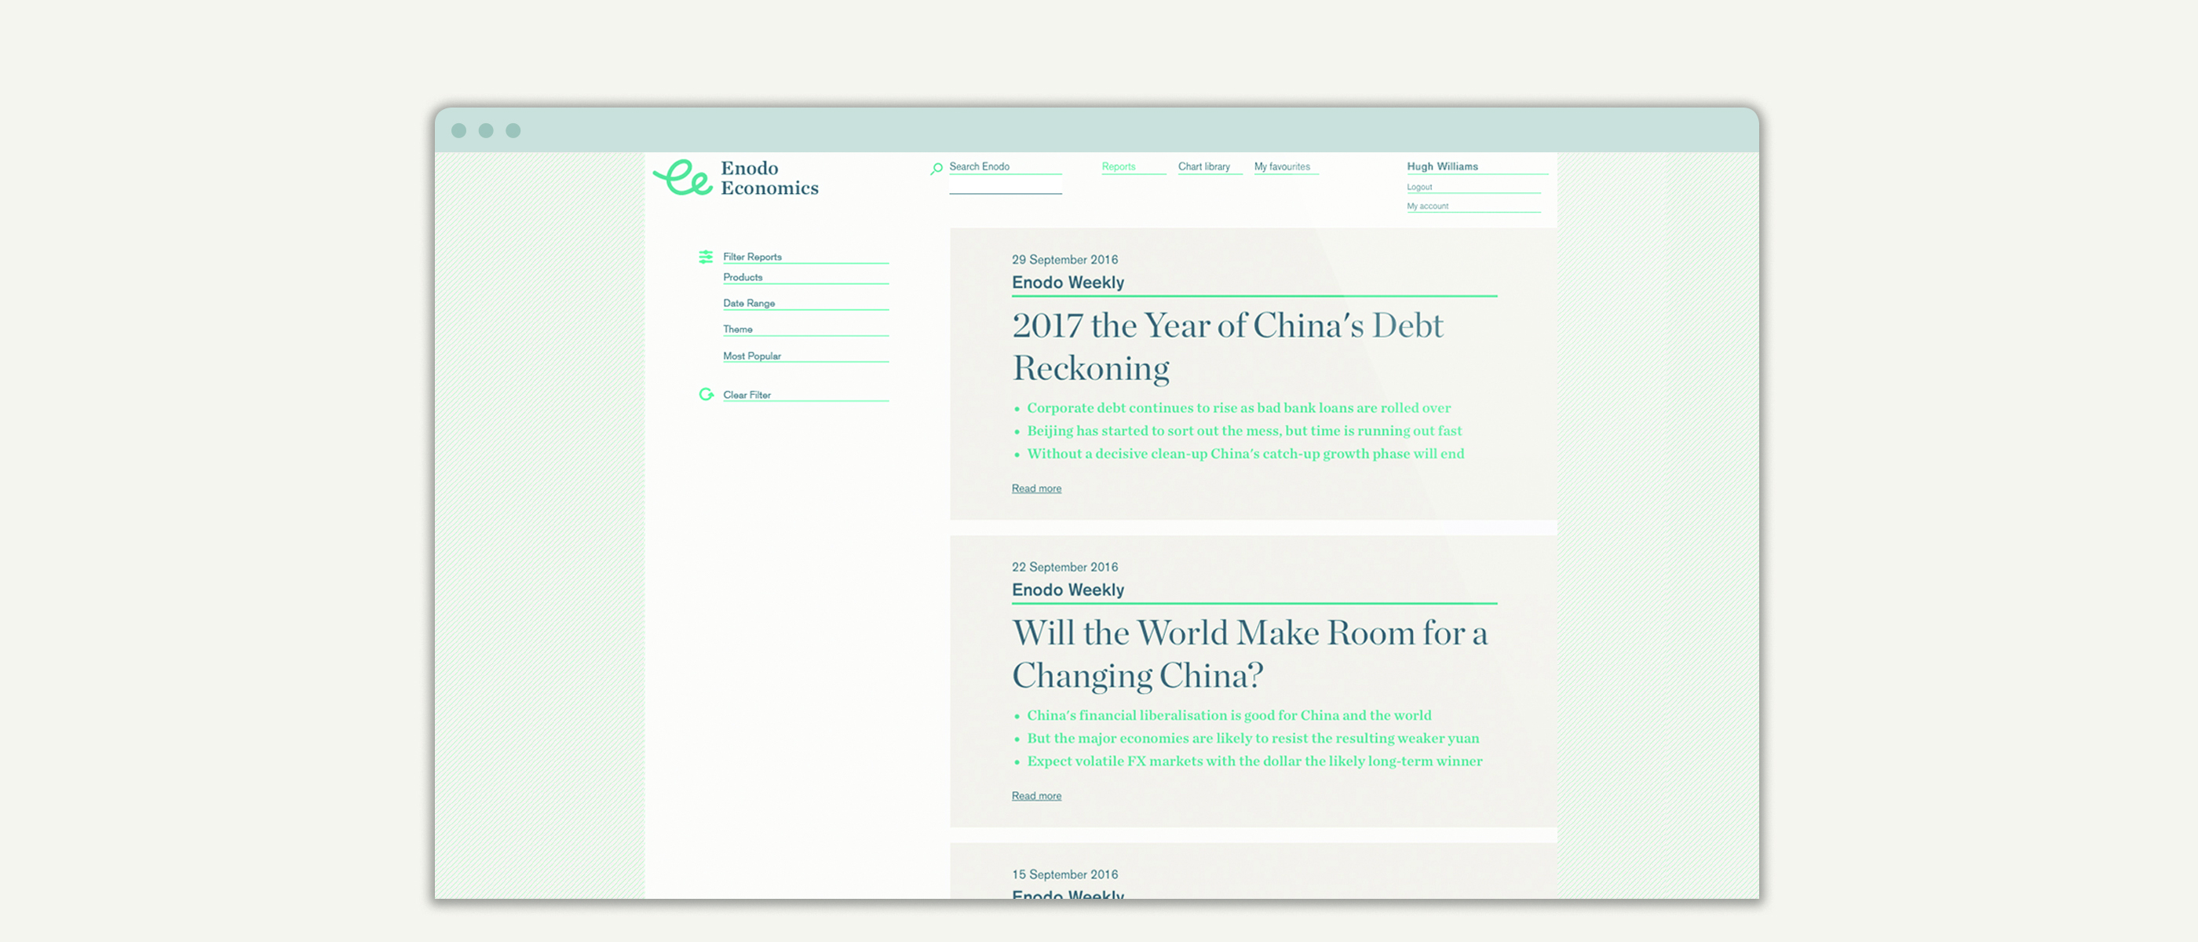Click the 15 September 2016 date
Viewport: 2198px width, 942px height.
coord(1064,874)
